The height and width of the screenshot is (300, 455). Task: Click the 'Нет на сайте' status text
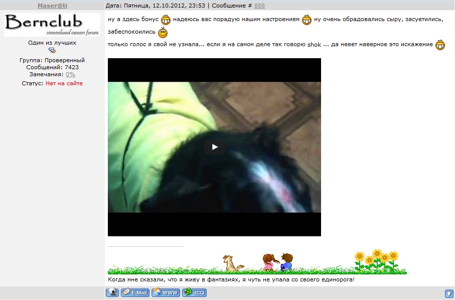click(x=64, y=83)
